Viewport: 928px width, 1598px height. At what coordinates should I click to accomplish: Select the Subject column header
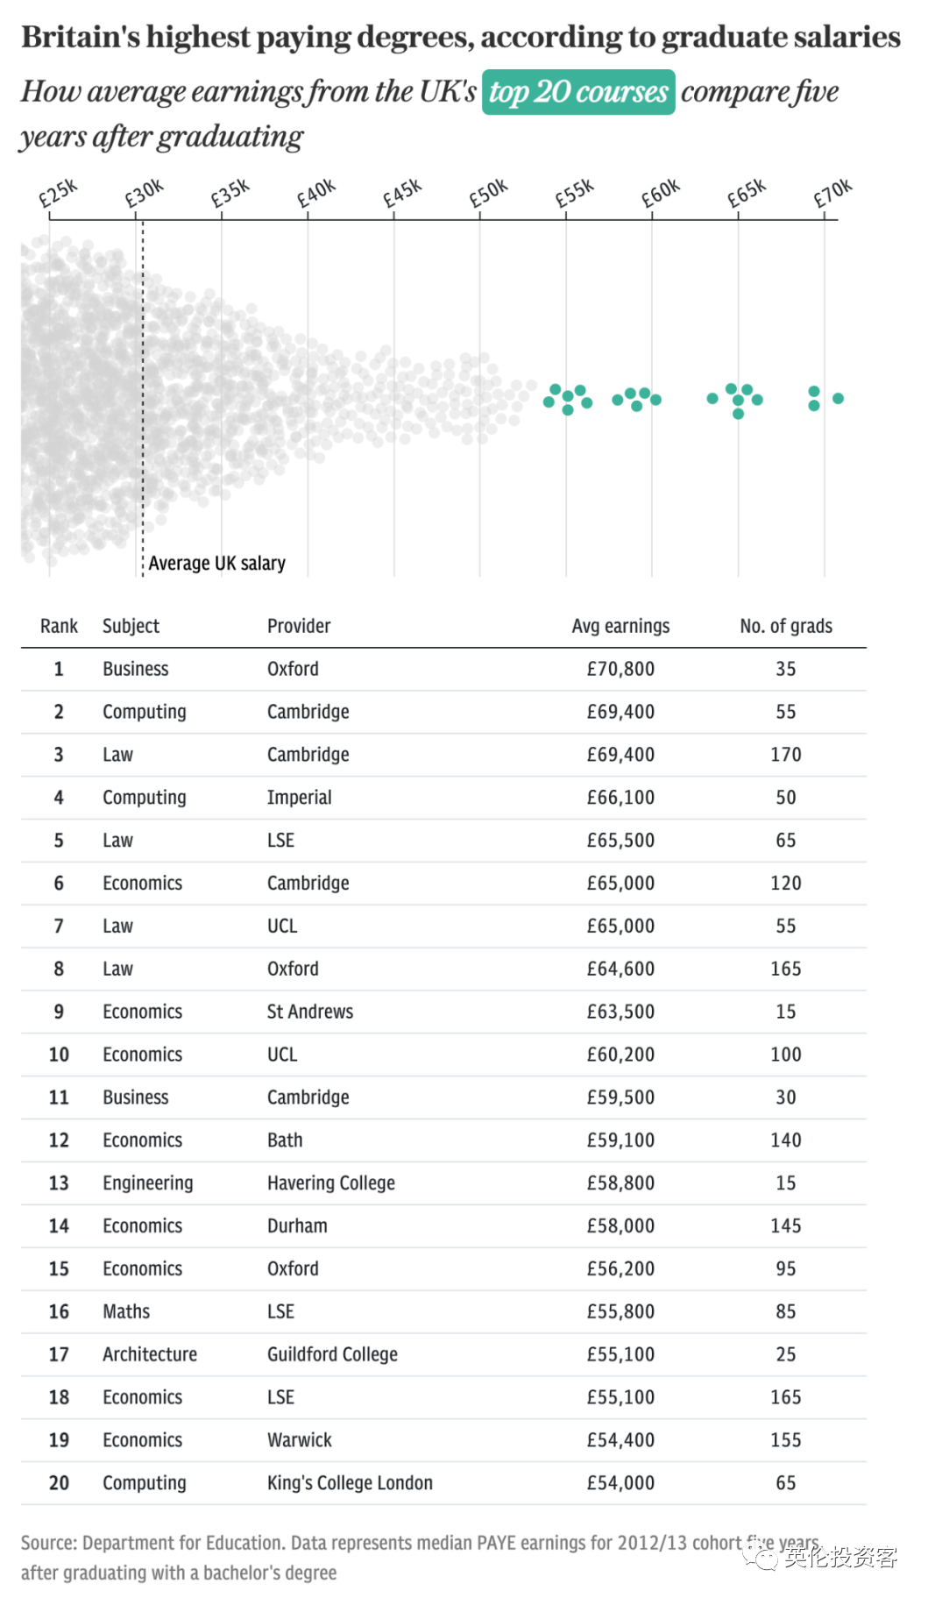coord(131,626)
